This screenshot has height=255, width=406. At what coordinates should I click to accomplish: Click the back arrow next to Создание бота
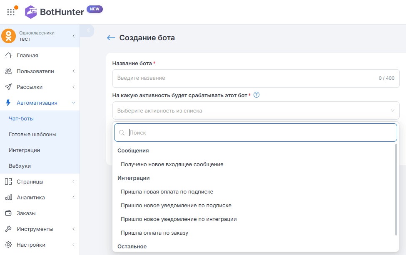point(111,38)
